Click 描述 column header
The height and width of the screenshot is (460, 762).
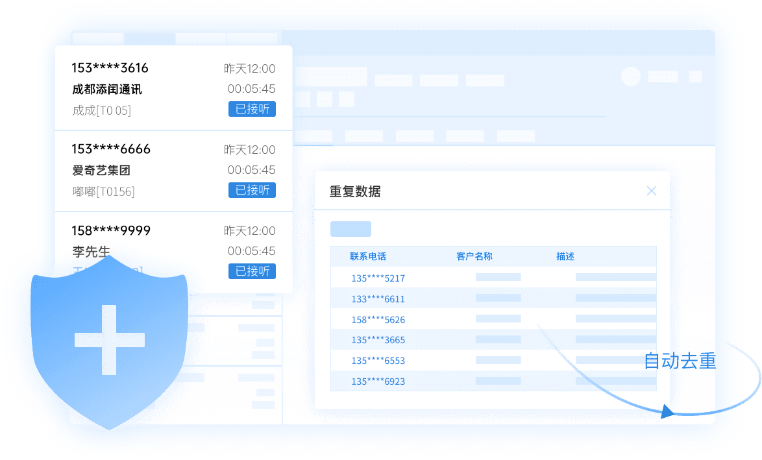click(565, 256)
